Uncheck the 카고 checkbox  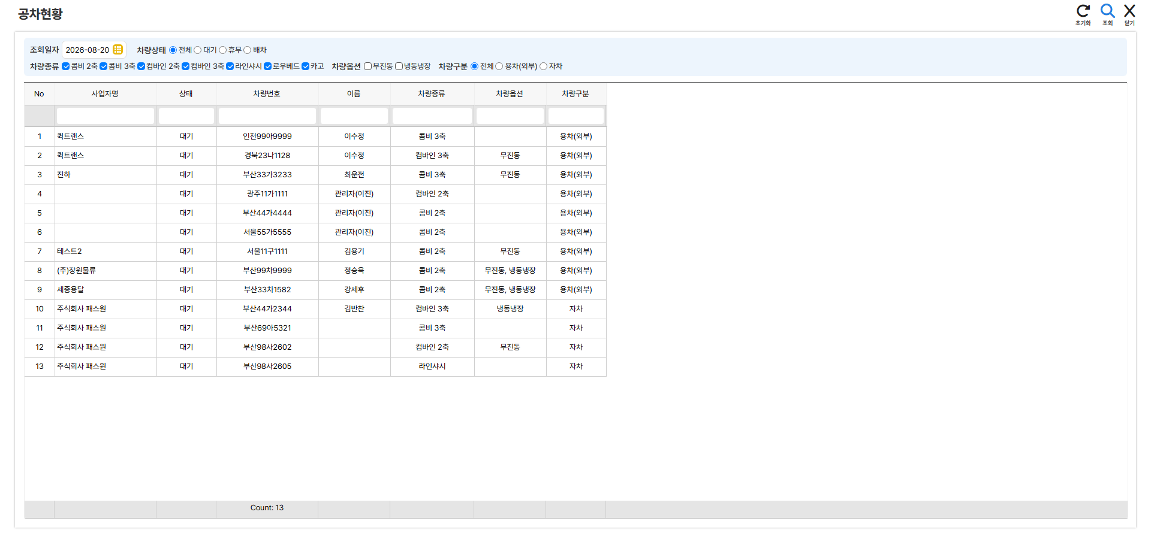pos(305,66)
